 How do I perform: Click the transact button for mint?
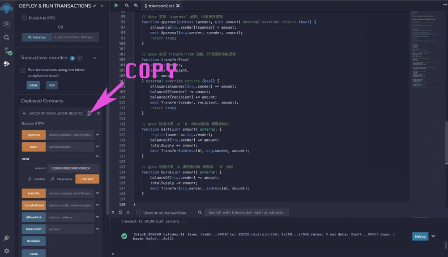pos(87,179)
